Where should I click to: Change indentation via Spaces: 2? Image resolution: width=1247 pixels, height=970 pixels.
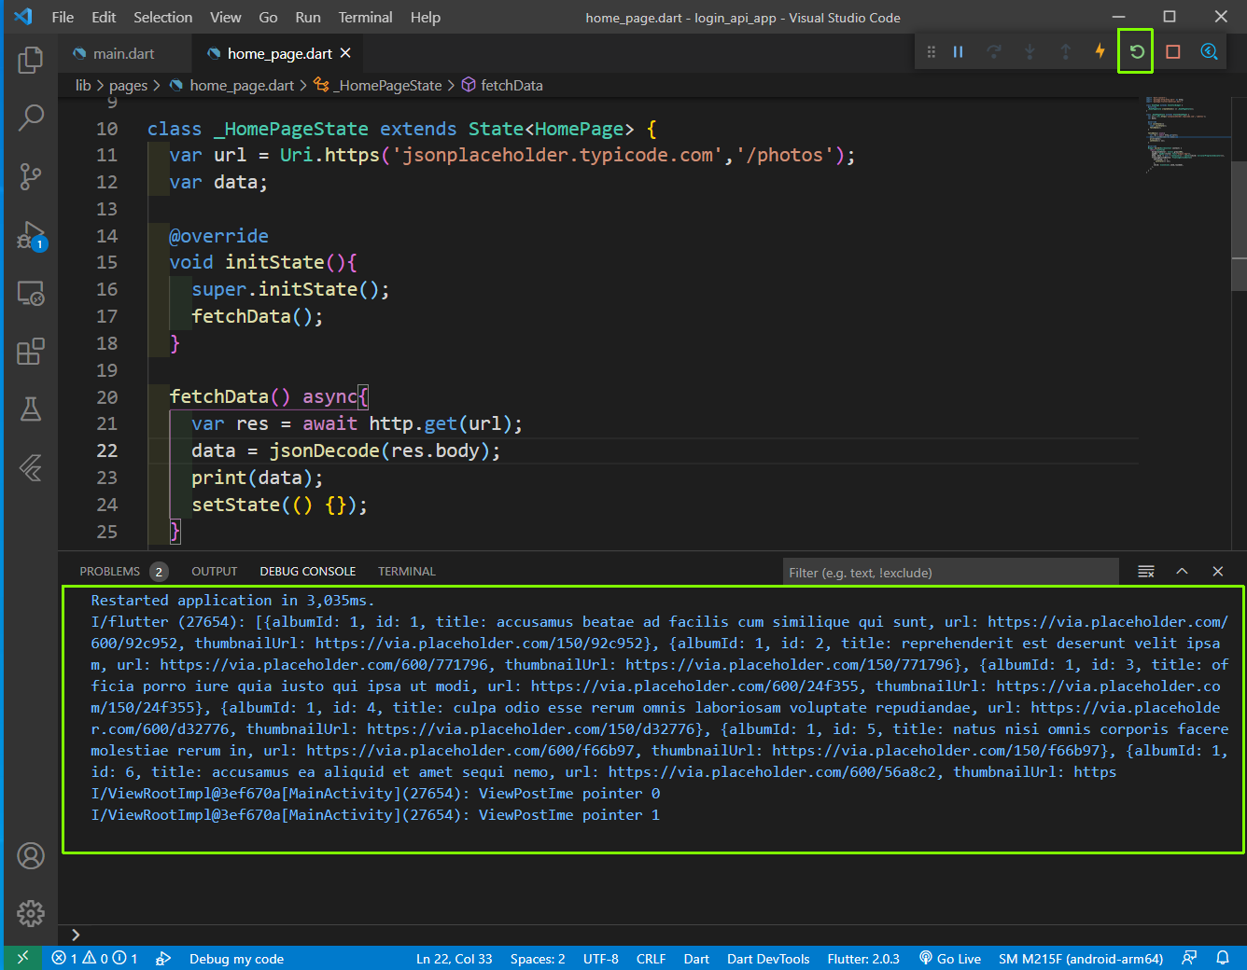pyautogui.click(x=538, y=958)
